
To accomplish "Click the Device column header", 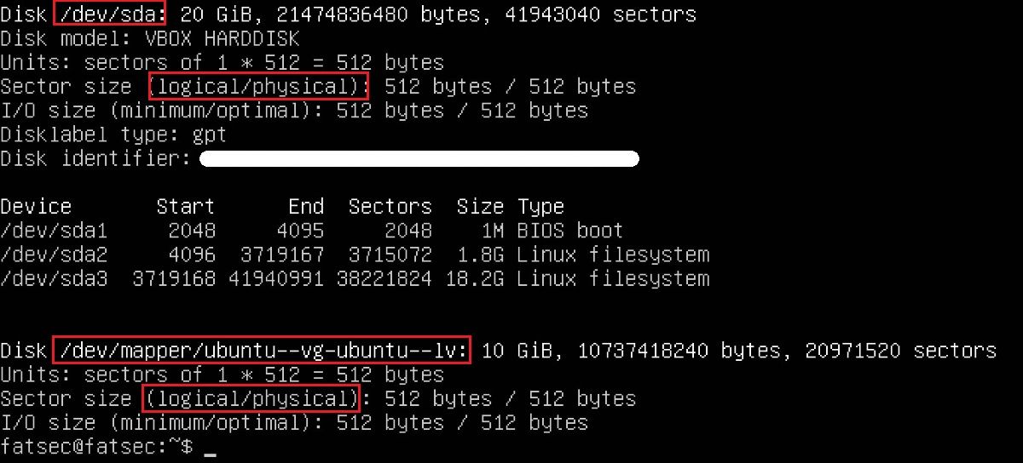I will 36,207.
